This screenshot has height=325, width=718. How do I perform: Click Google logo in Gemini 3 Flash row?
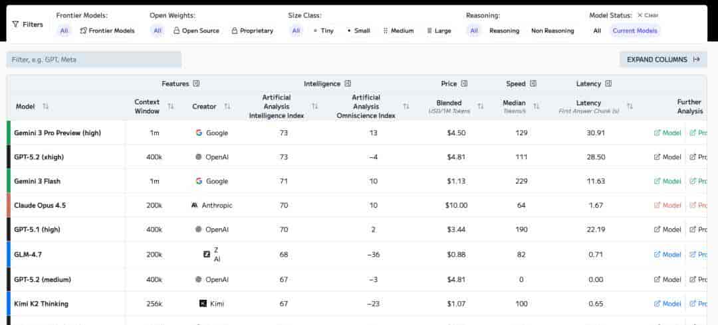199,181
